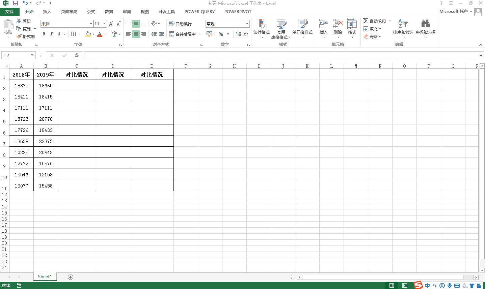Open the 文件 (File) menu

(x=9, y=11)
